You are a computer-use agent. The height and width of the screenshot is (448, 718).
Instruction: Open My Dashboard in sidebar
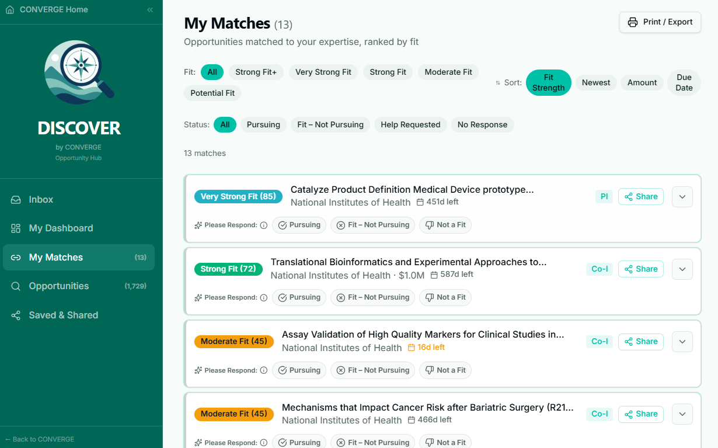coord(79,228)
